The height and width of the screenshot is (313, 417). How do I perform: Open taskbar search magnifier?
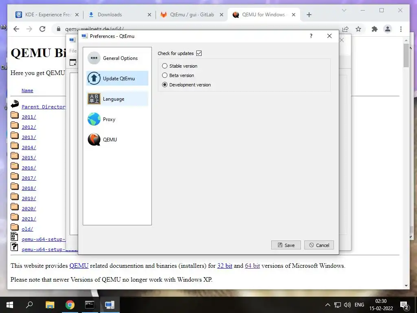pyautogui.click(x=29, y=305)
